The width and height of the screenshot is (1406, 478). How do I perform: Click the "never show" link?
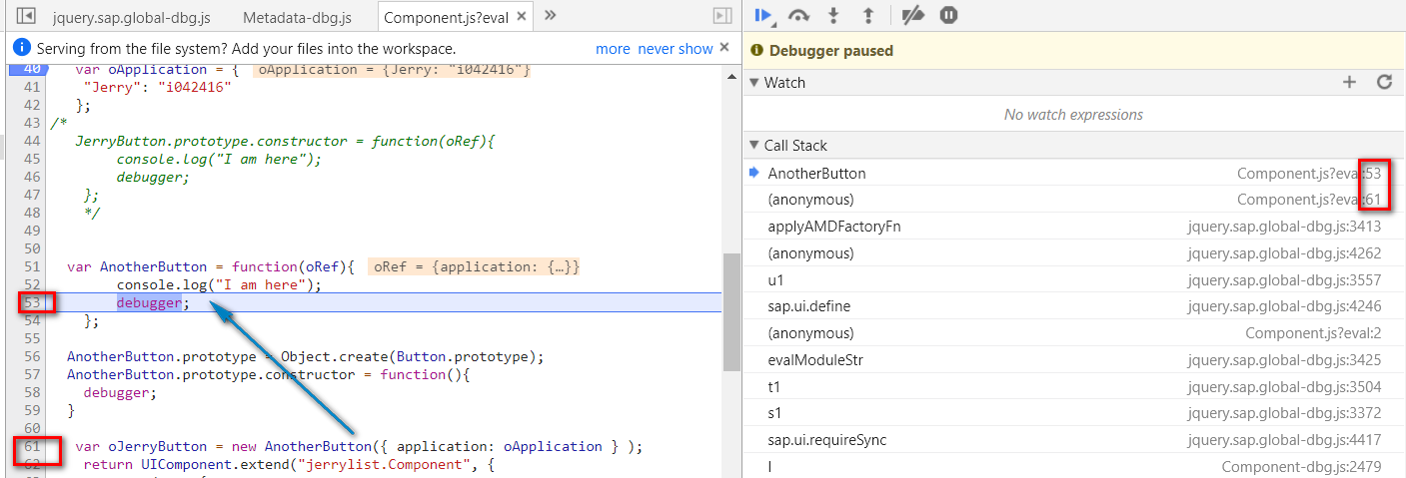pyautogui.click(x=676, y=49)
